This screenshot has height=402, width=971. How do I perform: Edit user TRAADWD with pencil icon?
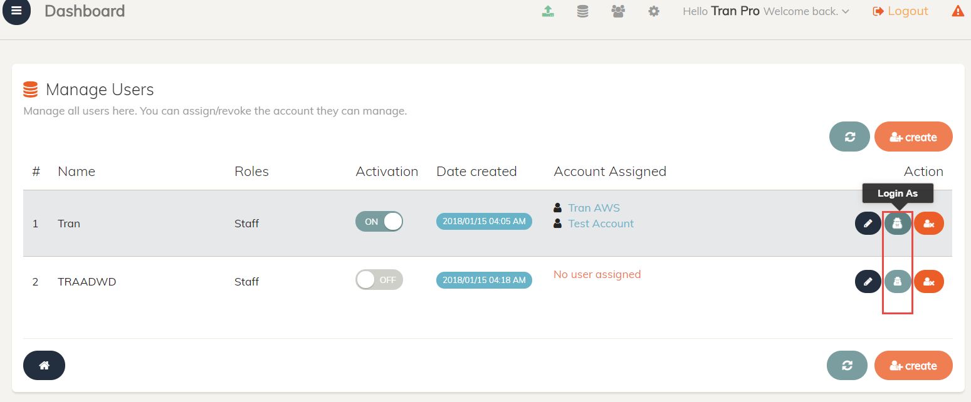tap(868, 282)
